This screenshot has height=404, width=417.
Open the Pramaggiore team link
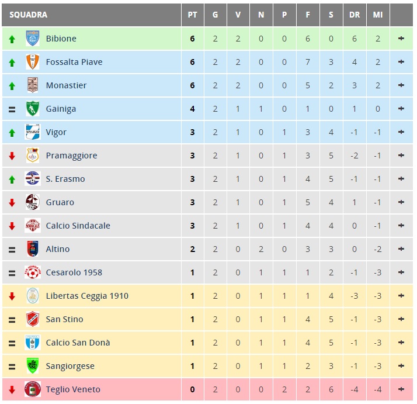point(71,156)
